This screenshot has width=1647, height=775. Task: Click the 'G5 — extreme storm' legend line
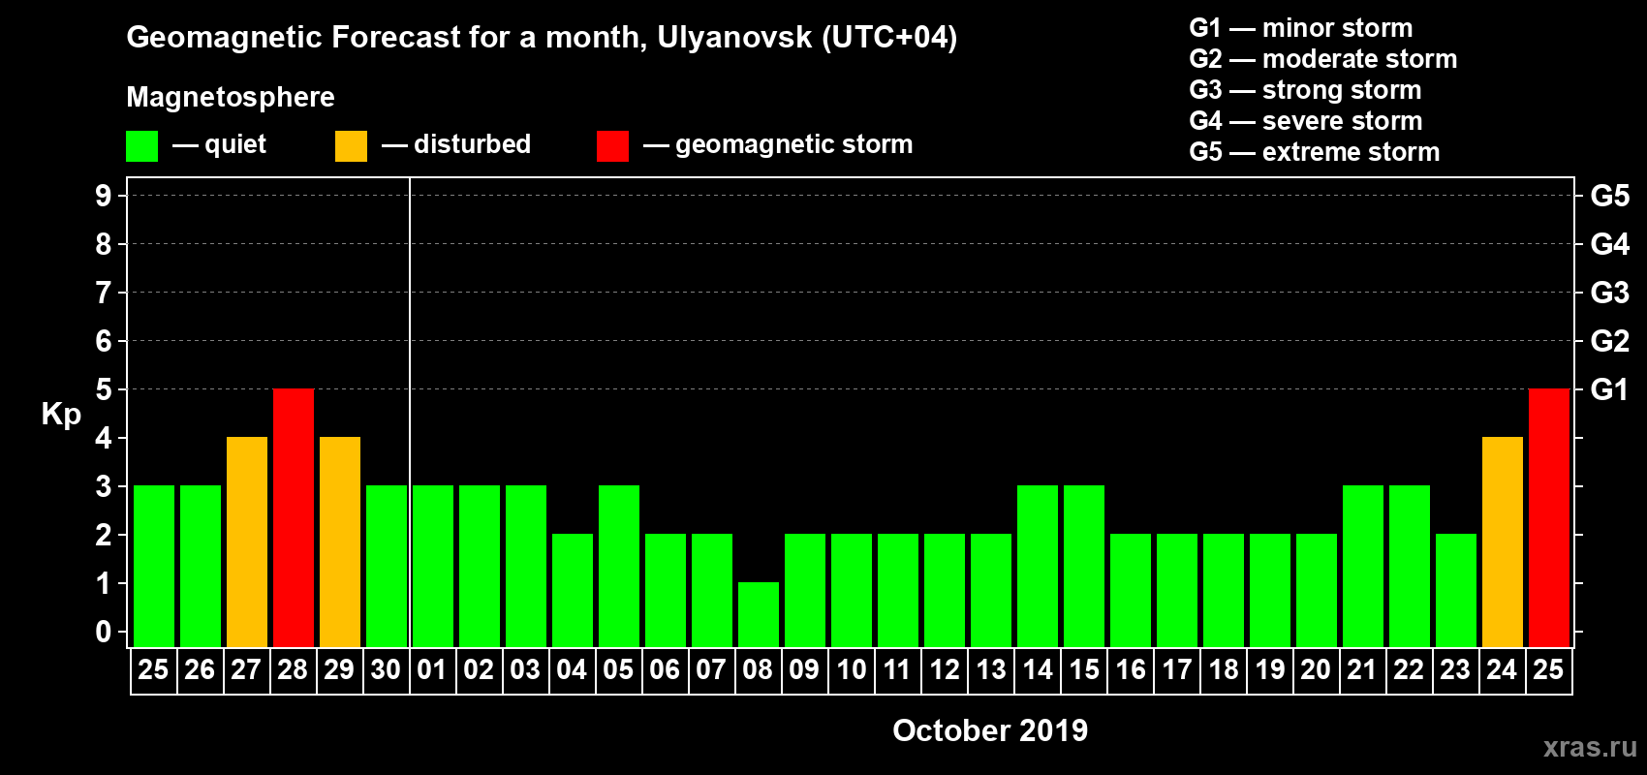click(1315, 152)
